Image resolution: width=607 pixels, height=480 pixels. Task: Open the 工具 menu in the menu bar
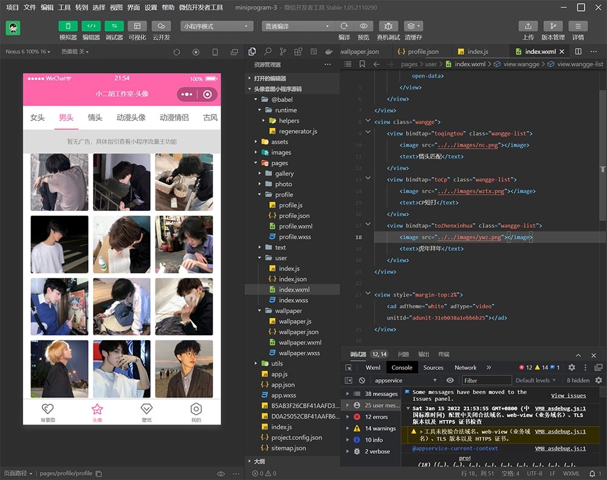[64, 7]
